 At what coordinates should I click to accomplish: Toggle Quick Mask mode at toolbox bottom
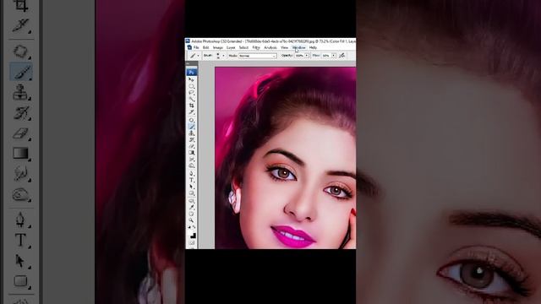[192, 243]
